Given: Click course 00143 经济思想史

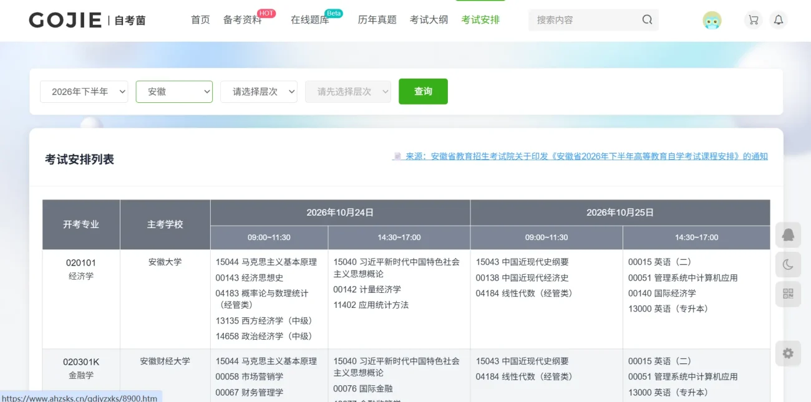Looking at the screenshot, I should pyautogui.click(x=250, y=278).
